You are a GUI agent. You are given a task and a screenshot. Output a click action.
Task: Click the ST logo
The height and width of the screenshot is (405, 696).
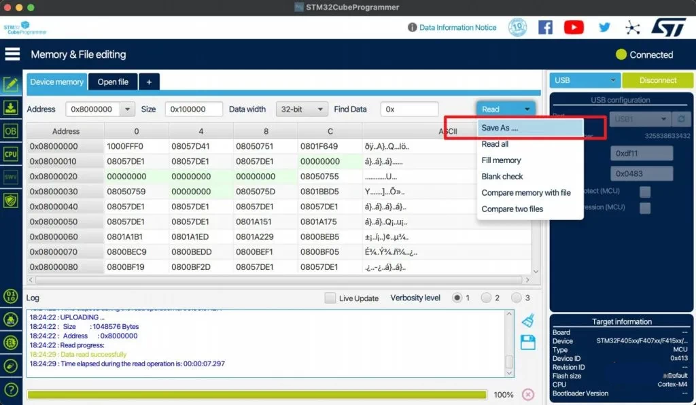coord(669,27)
